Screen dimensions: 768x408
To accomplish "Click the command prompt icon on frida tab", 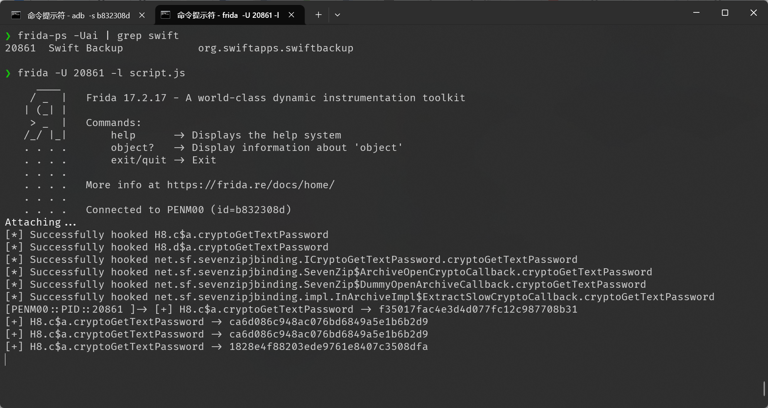I will [x=166, y=15].
